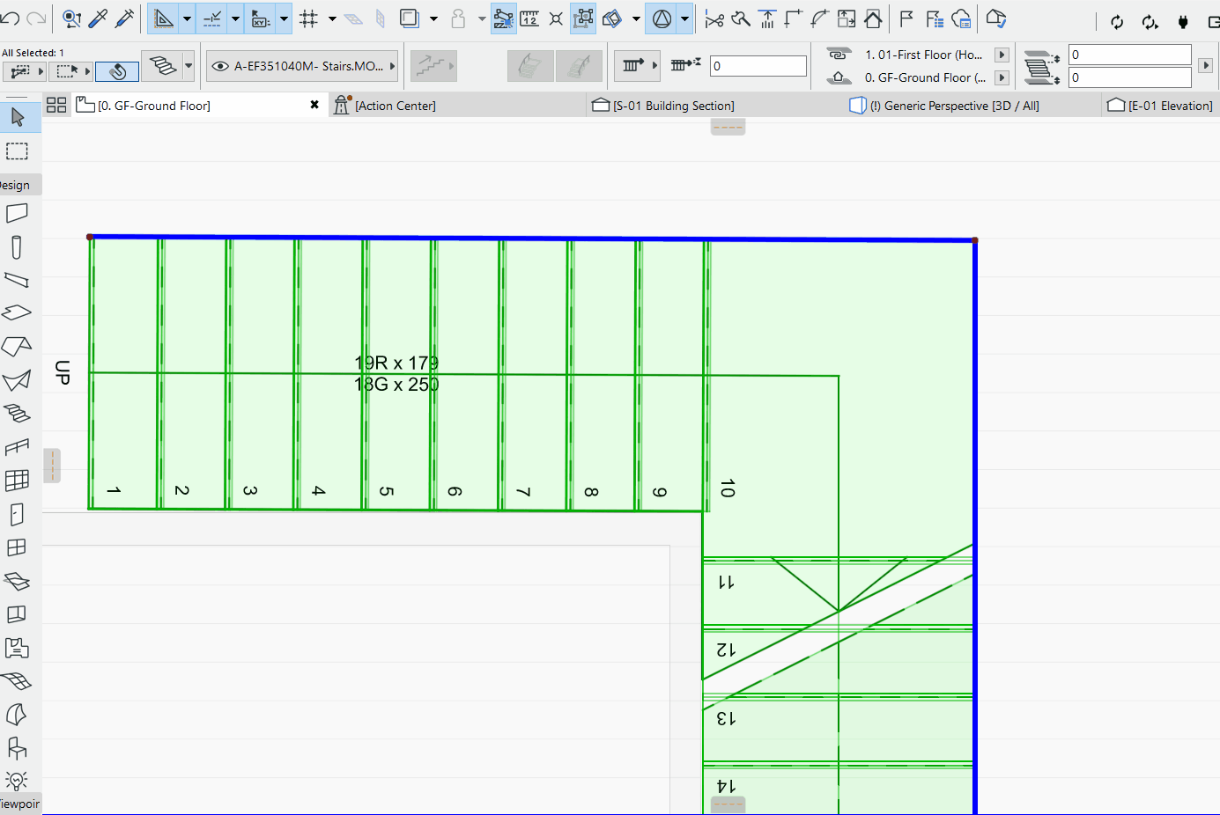Toggle Suspend Groups icon
Viewport: 1220px width, 815px height.
click(x=504, y=18)
